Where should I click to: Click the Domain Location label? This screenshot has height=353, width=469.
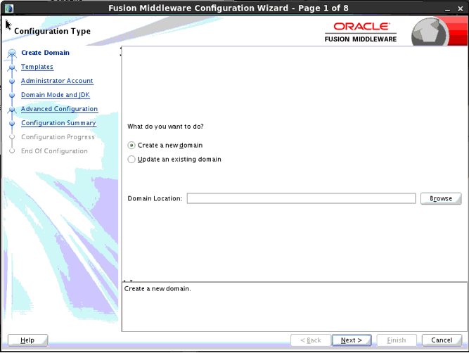[155, 198]
